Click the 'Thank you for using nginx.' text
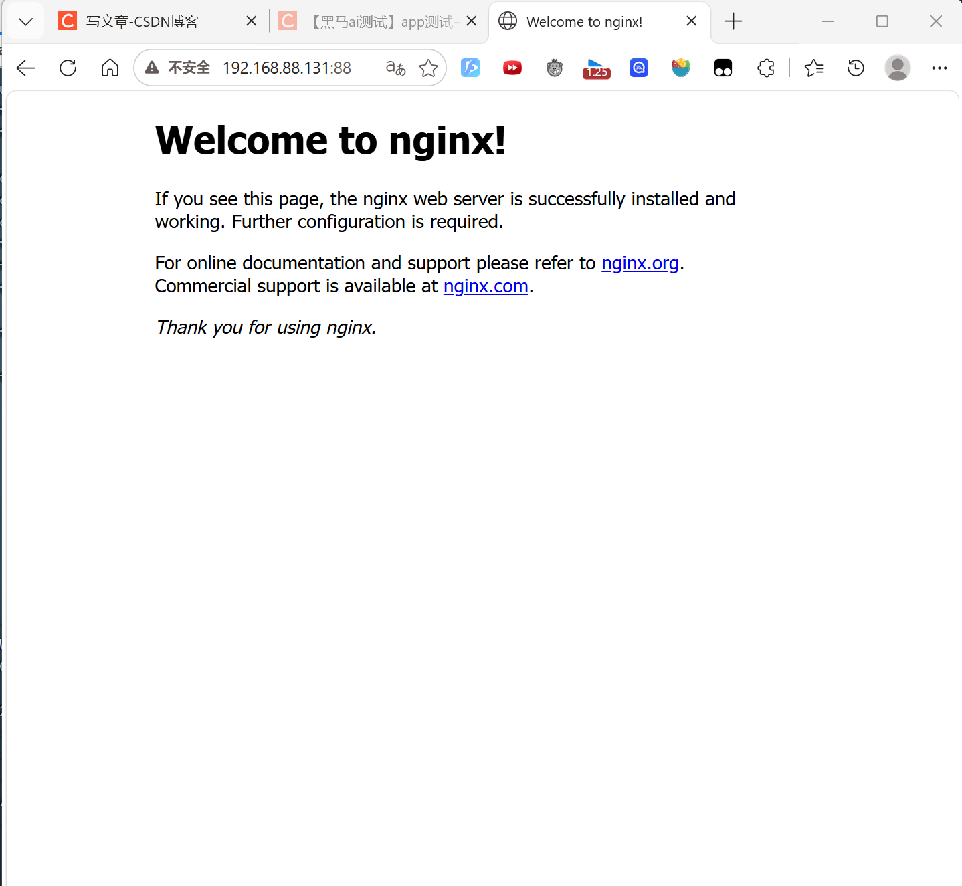Viewport: 962px width, 886px height. [266, 327]
